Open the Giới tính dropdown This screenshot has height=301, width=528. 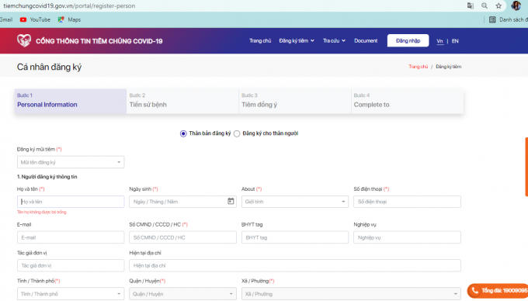click(x=295, y=202)
